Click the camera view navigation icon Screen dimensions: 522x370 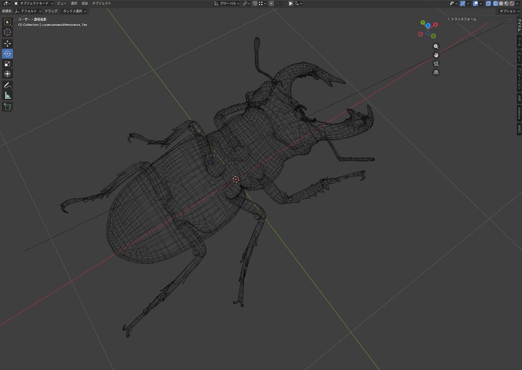[x=436, y=64]
